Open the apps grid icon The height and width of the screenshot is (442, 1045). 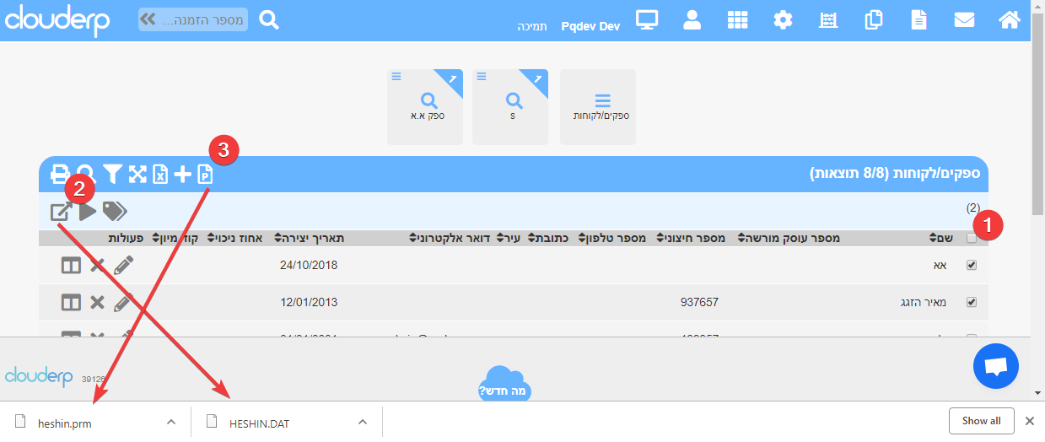(x=738, y=20)
